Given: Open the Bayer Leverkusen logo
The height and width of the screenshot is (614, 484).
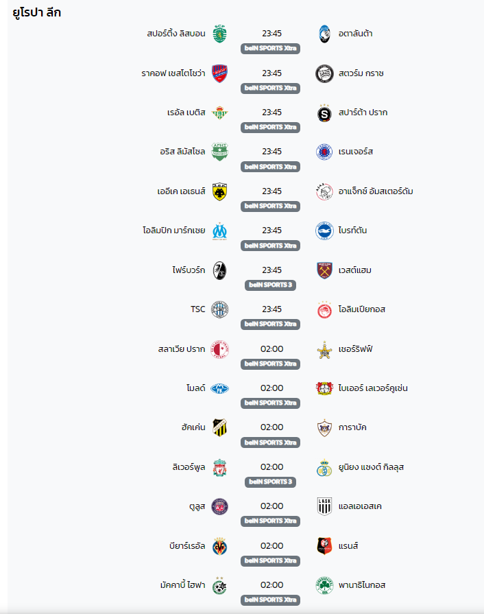Looking at the screenshot, I should click(324, 388).
